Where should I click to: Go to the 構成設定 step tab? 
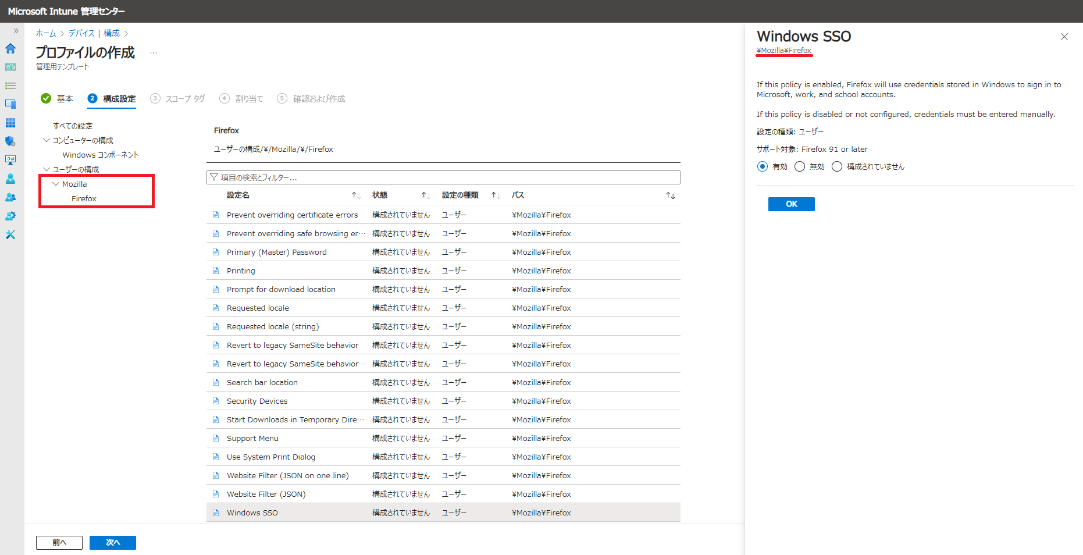pyautogui.click(x=112, y=99)
